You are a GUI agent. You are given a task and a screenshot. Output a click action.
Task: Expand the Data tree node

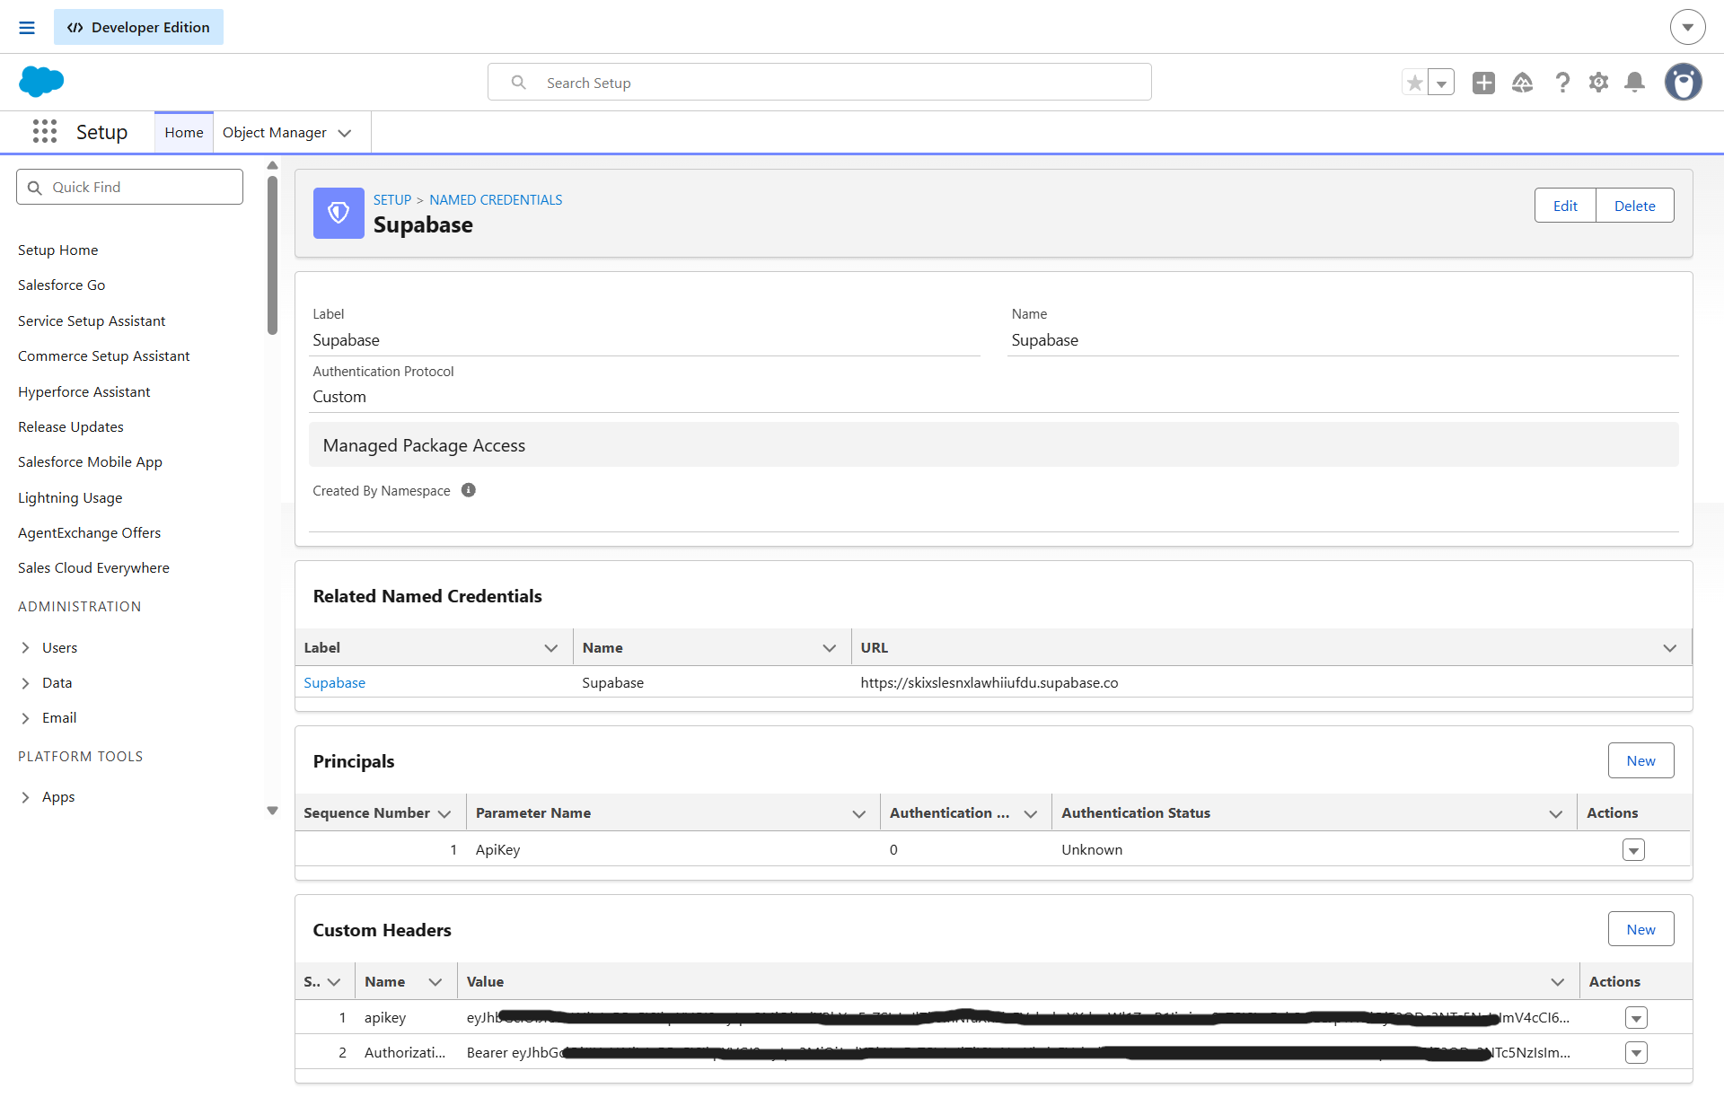tap(25, 682)
